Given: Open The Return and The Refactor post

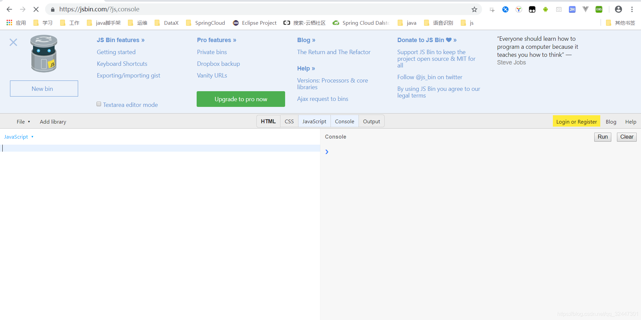Looking at the screenshot, I should pos(334,52).
